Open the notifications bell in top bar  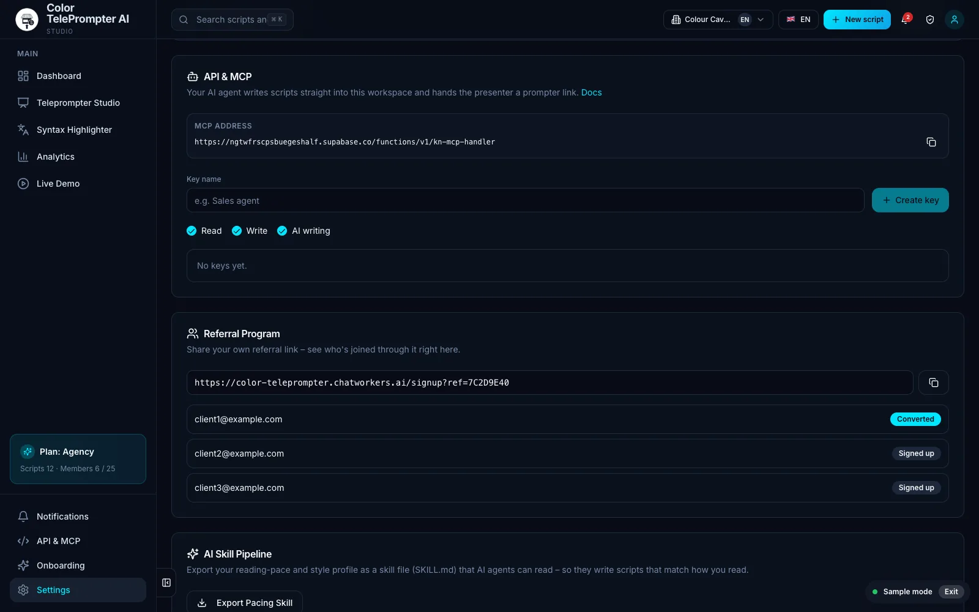(906, 20)
